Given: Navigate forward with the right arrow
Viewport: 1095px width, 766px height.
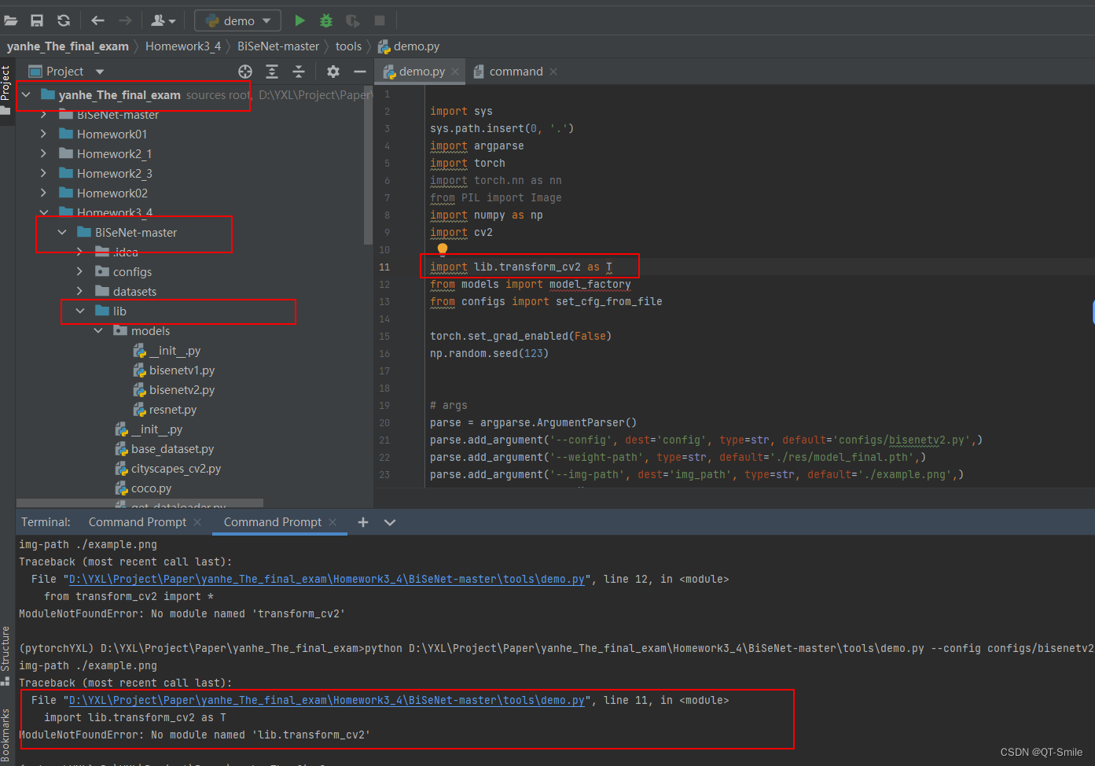Looking at the screenshot, I should pos(125,20).
